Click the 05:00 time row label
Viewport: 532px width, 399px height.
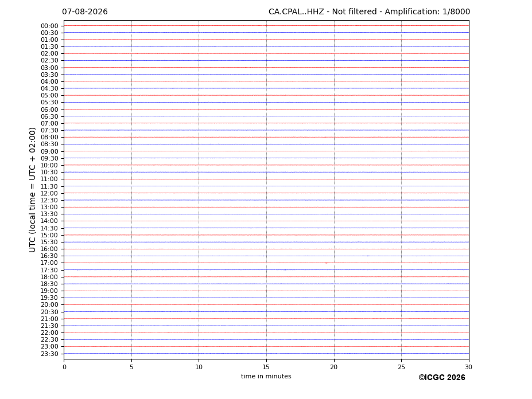tap(49, 96)
